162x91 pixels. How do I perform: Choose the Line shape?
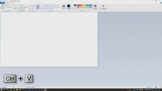pyautogui.click(x=41, y=5)
